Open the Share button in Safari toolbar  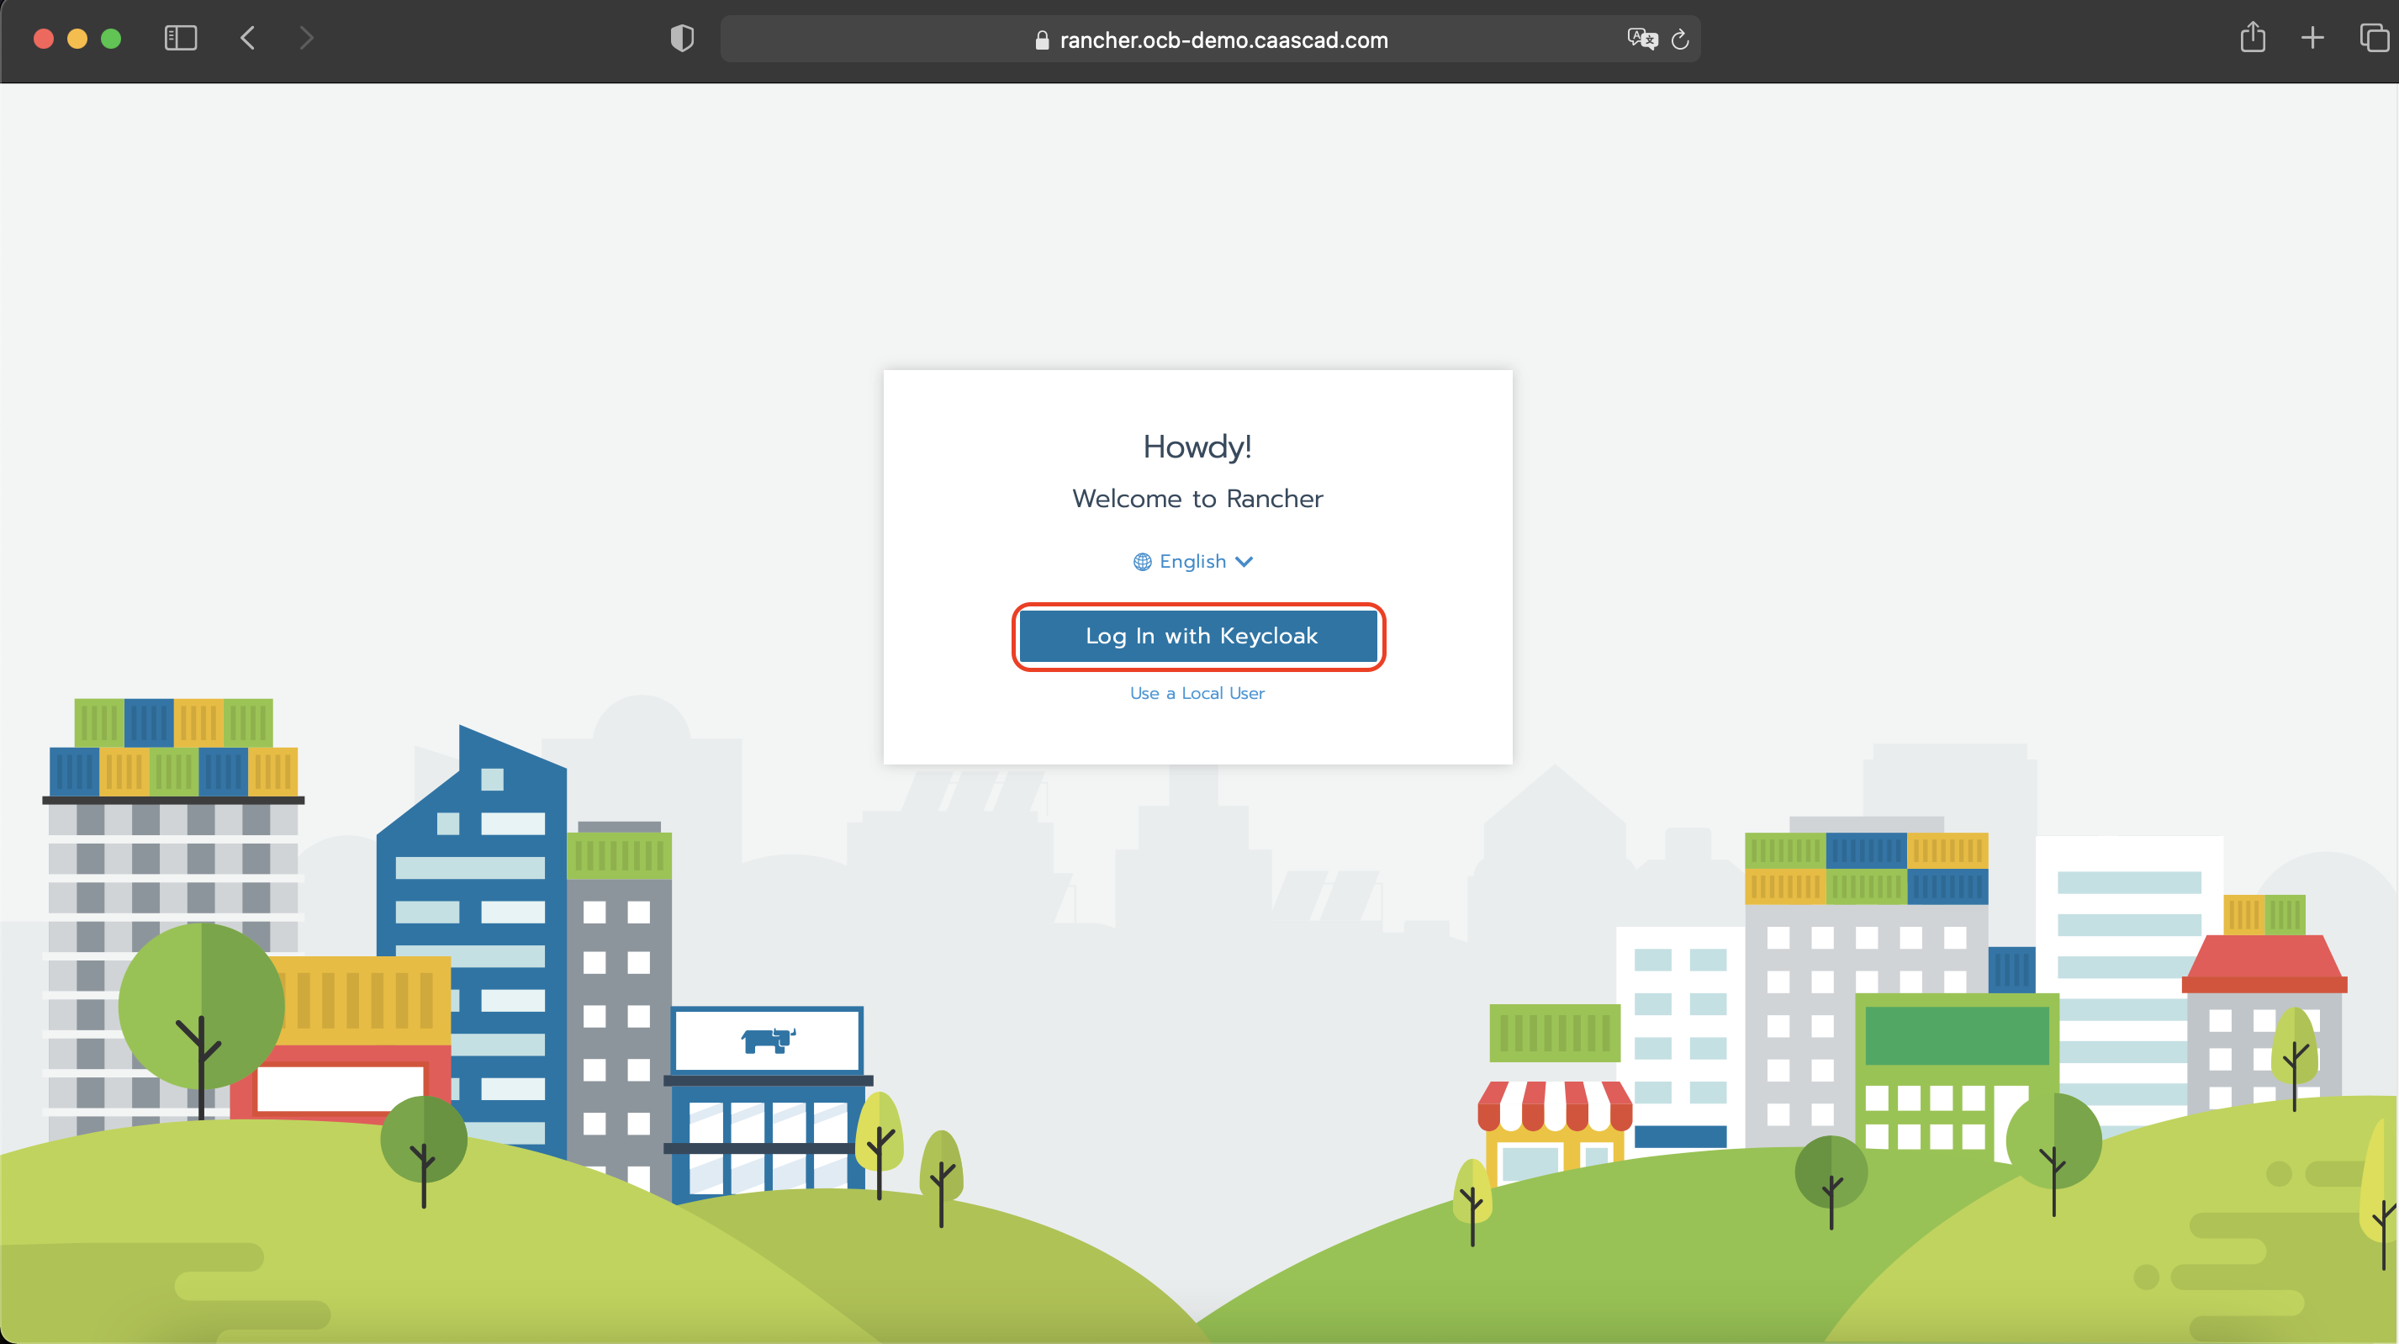(x=2252, y=38)
